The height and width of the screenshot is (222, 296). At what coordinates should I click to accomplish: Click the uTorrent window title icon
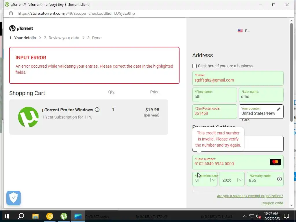coord(7,4)
